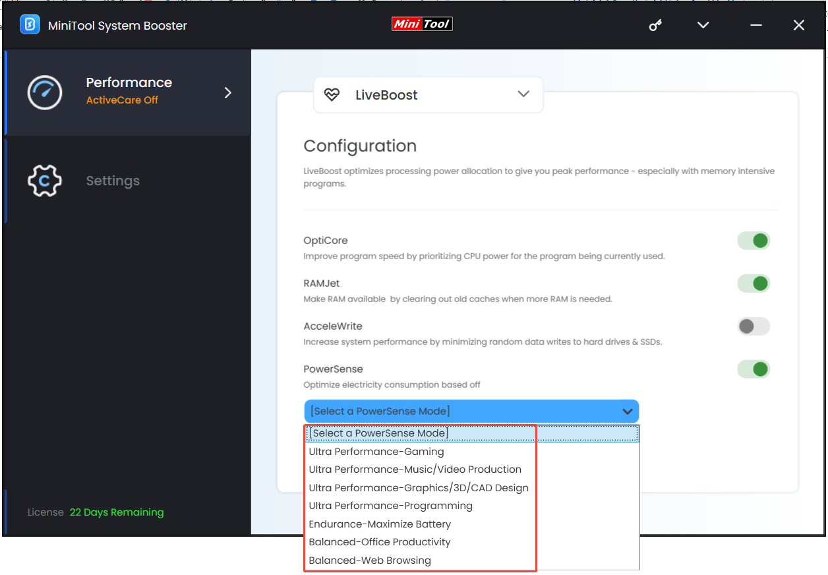Disable the OptiCore toggle
The image size is (828, 575).
tap(754, 241)
